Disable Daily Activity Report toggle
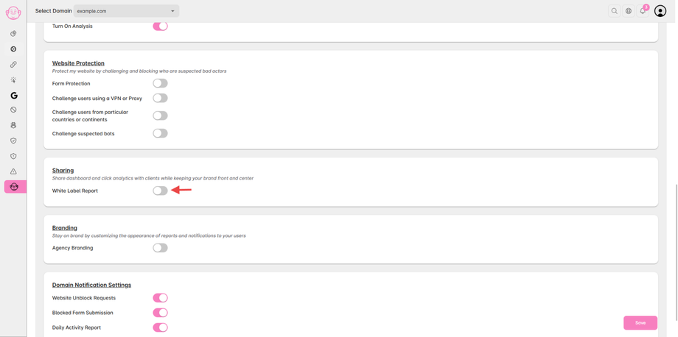This screenshot has height=337, width=678. click(x=160, y=327)
